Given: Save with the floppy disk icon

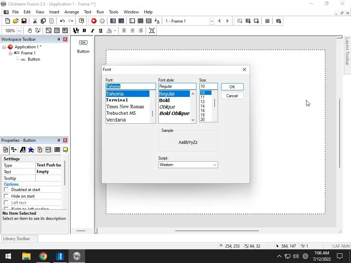Looking at the screenshot, I should 24,21.
